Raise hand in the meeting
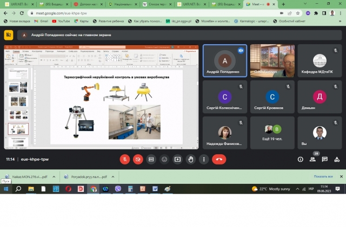 (x=190, y=159)
